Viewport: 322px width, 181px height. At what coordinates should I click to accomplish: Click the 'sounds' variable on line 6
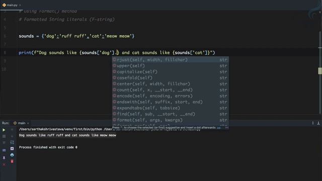[26, 36]
